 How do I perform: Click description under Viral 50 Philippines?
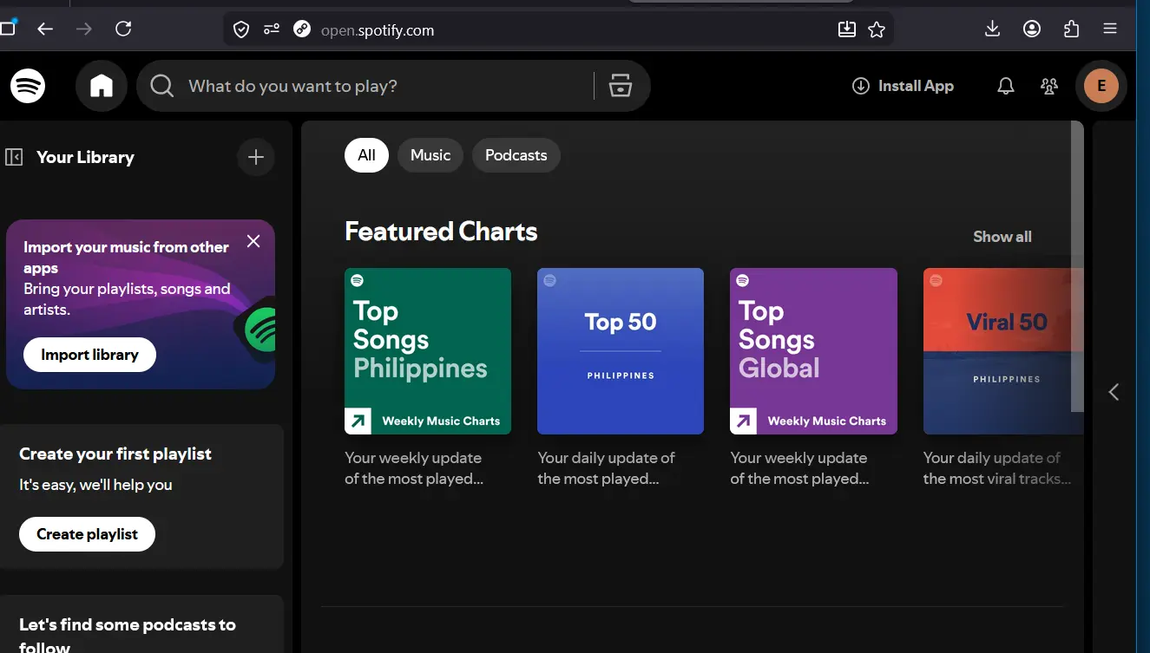997,468
